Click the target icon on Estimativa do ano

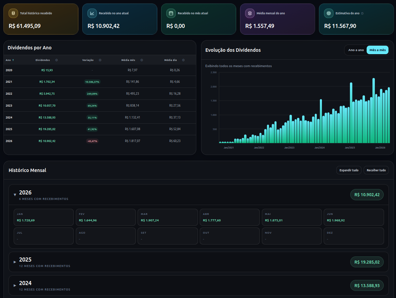(328, 13)
